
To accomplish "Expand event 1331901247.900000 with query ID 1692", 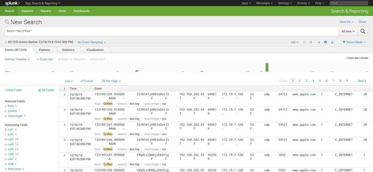I will 64,155.
